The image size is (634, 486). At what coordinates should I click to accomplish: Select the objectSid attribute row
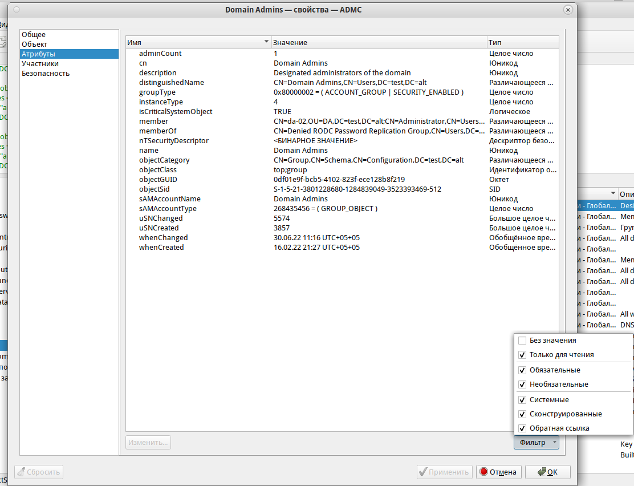click(x=154, y=189)
